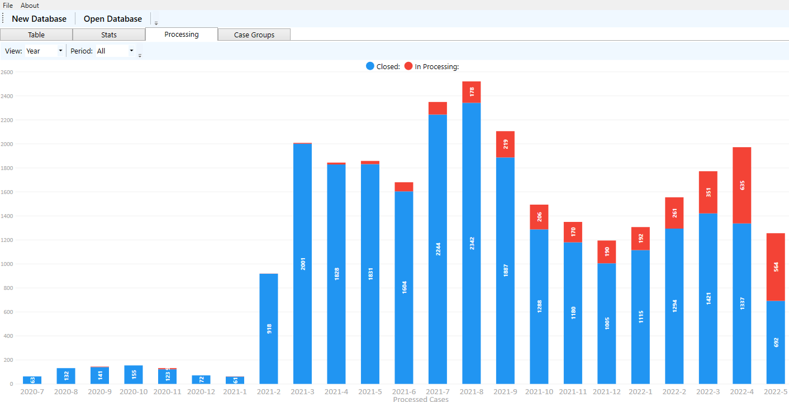Screen dimensions: 789x402
Task: Click the red 2021-7 bar segment
Action: (438, 108)
